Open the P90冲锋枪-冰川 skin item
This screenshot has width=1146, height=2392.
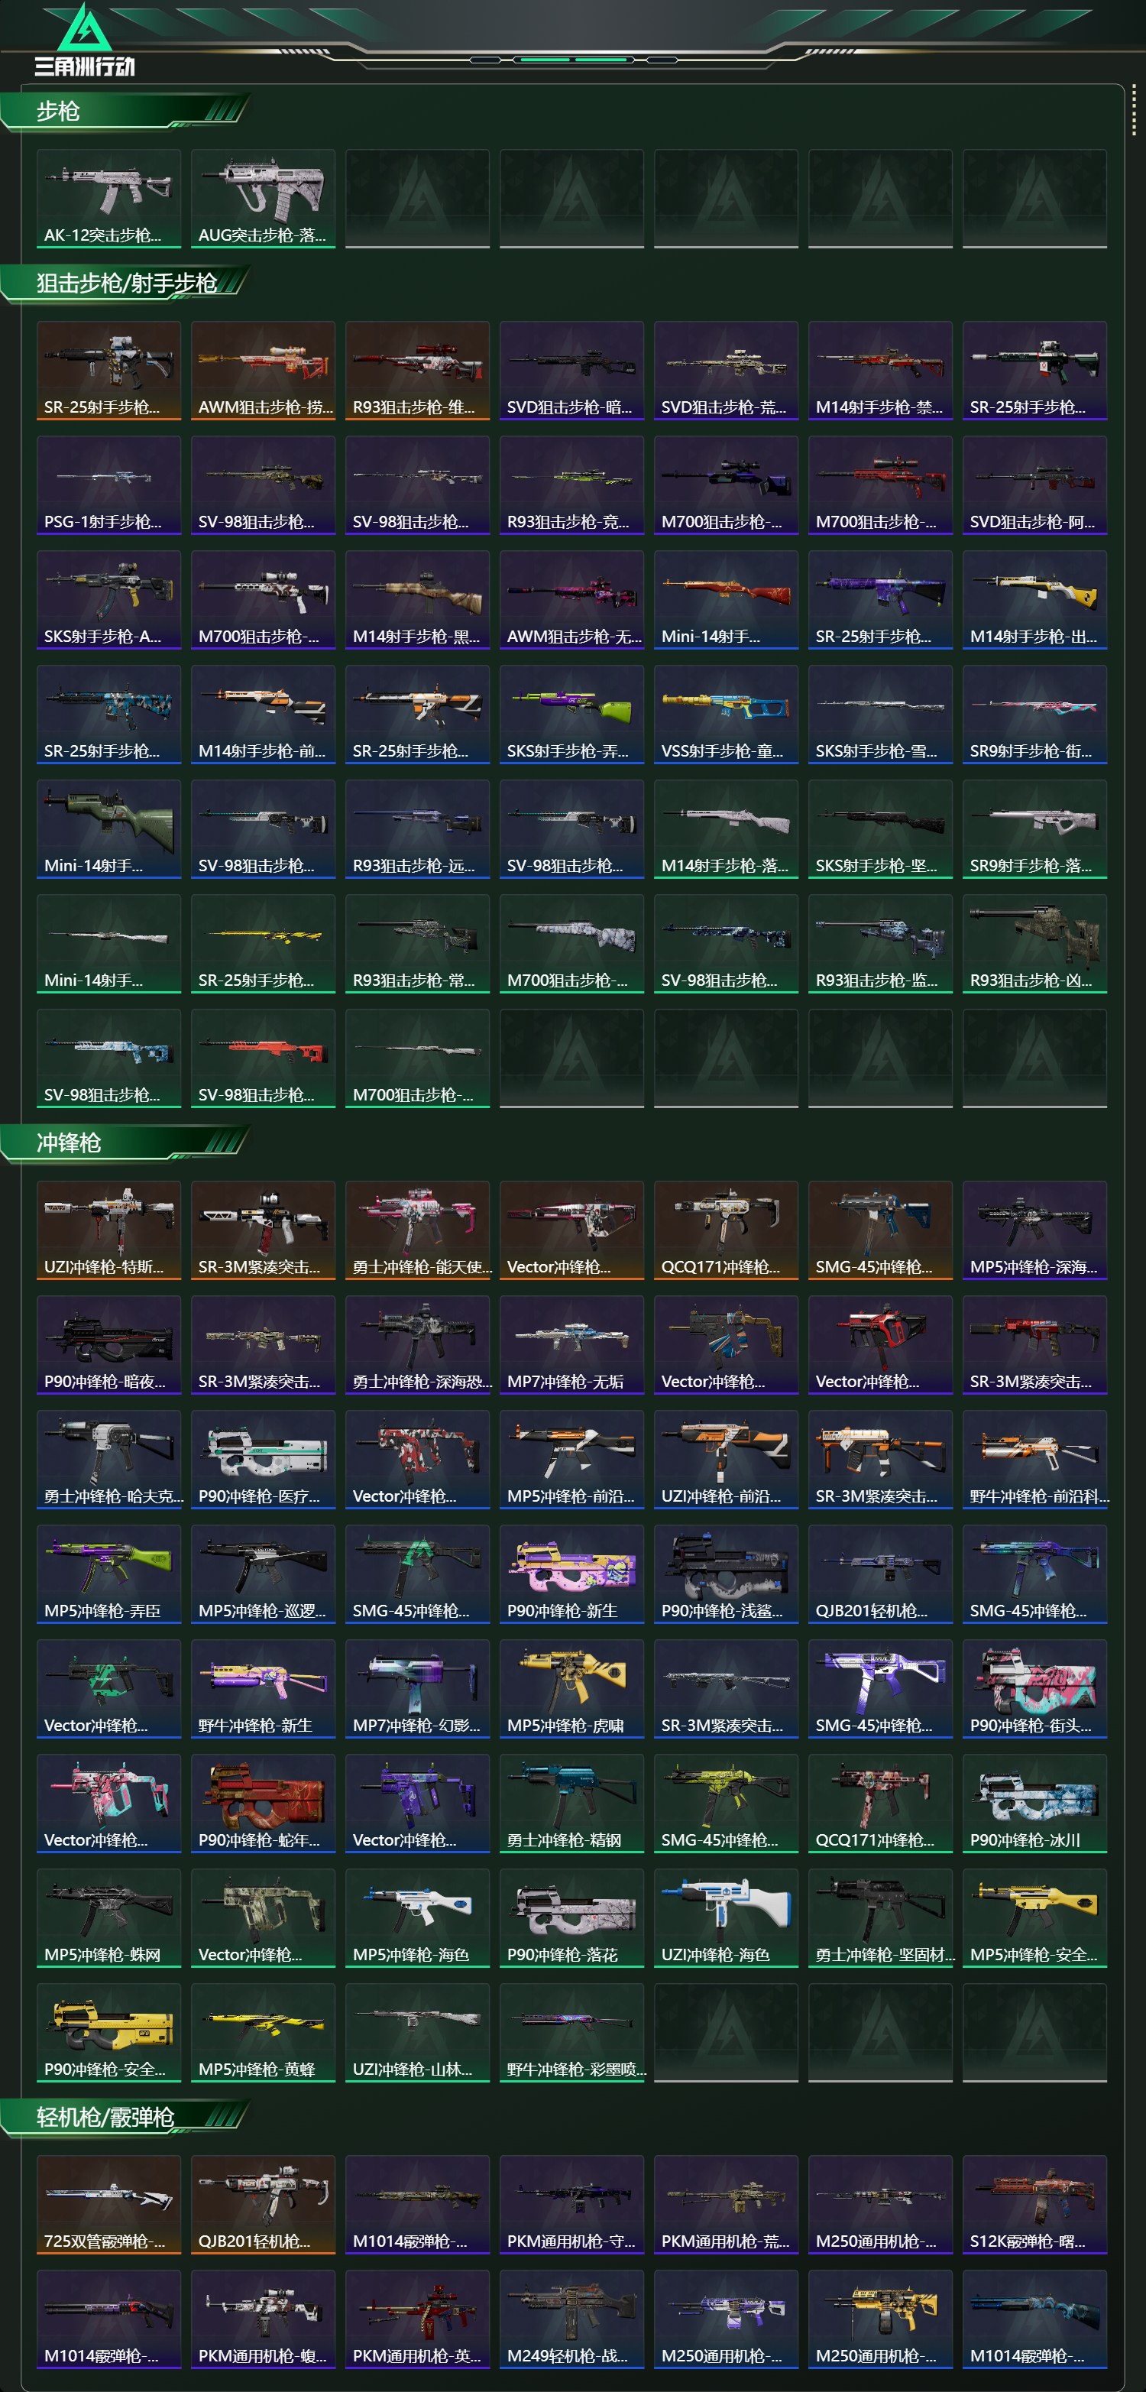[x=1034, y=1804]
